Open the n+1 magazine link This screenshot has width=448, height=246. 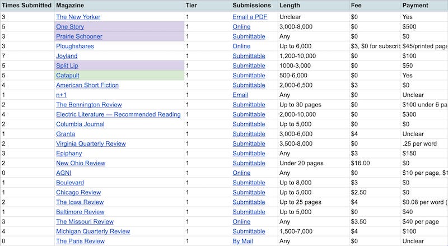click(61, 95)
